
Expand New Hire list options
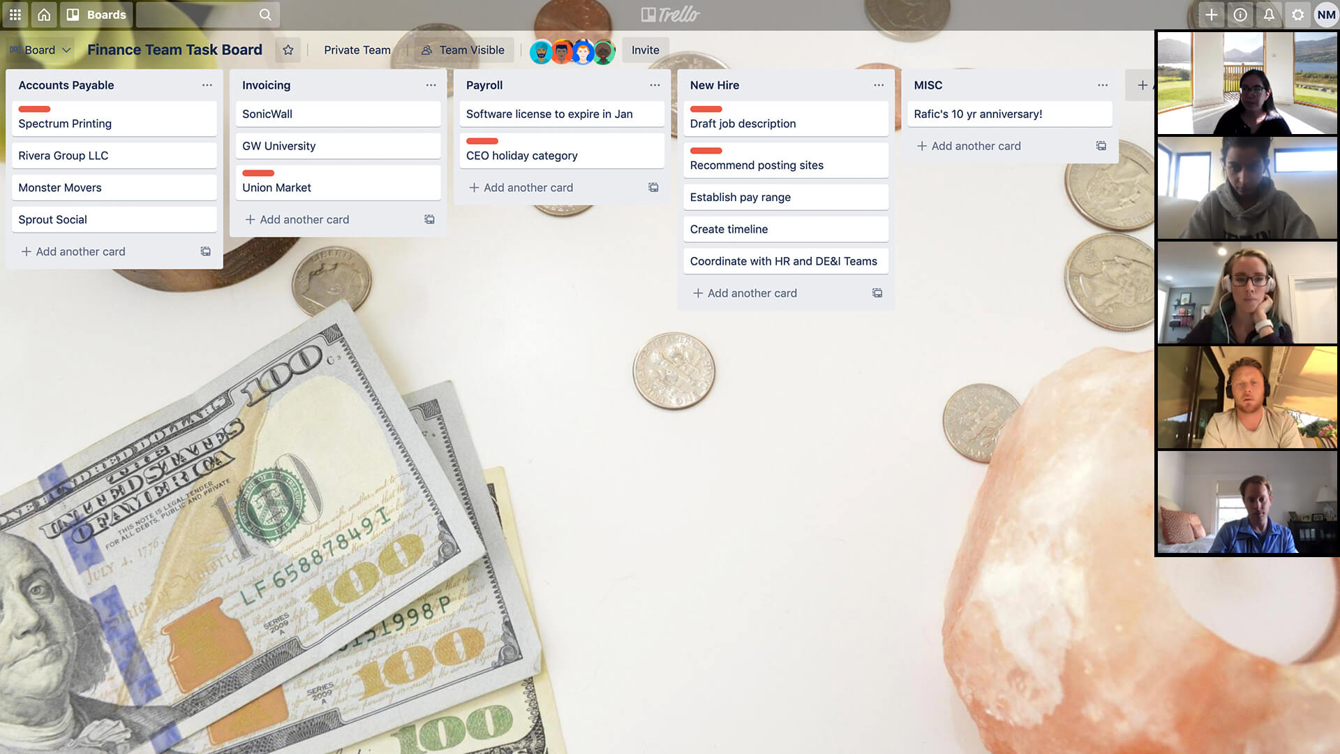(x=878, y=84)
